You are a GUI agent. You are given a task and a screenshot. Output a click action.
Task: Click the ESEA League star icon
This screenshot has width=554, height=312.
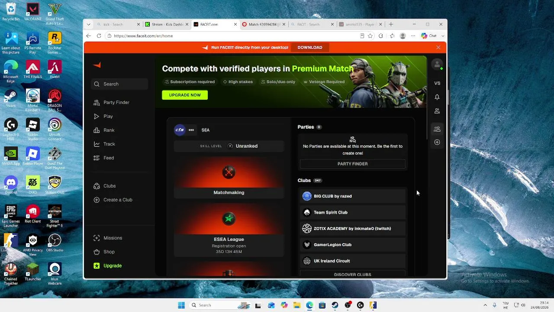(229, 219)
